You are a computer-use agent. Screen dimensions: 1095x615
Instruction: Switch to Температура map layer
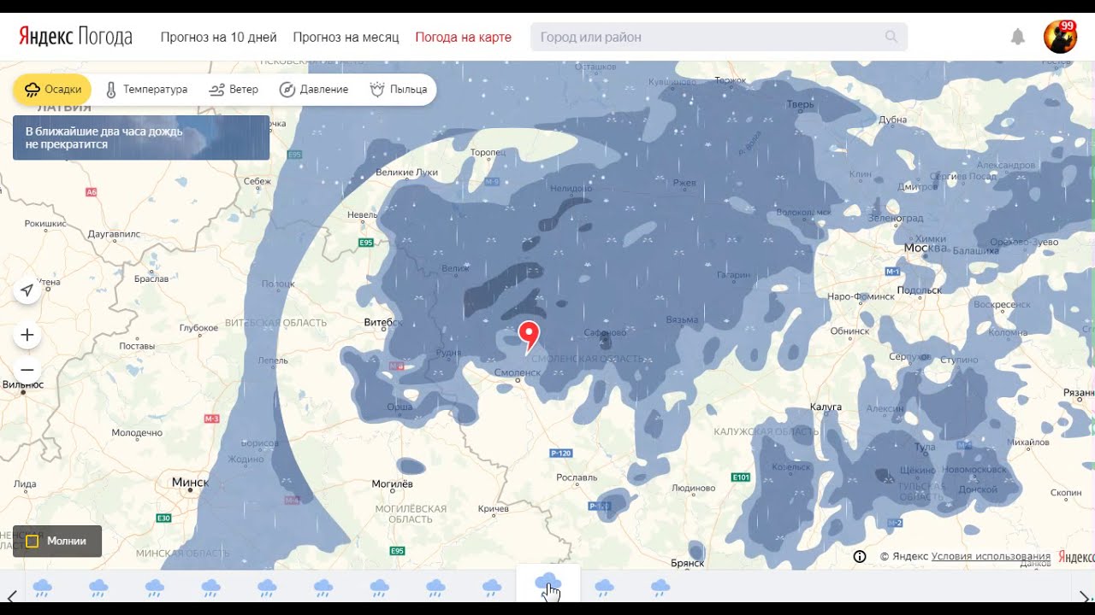click(146, 89)
